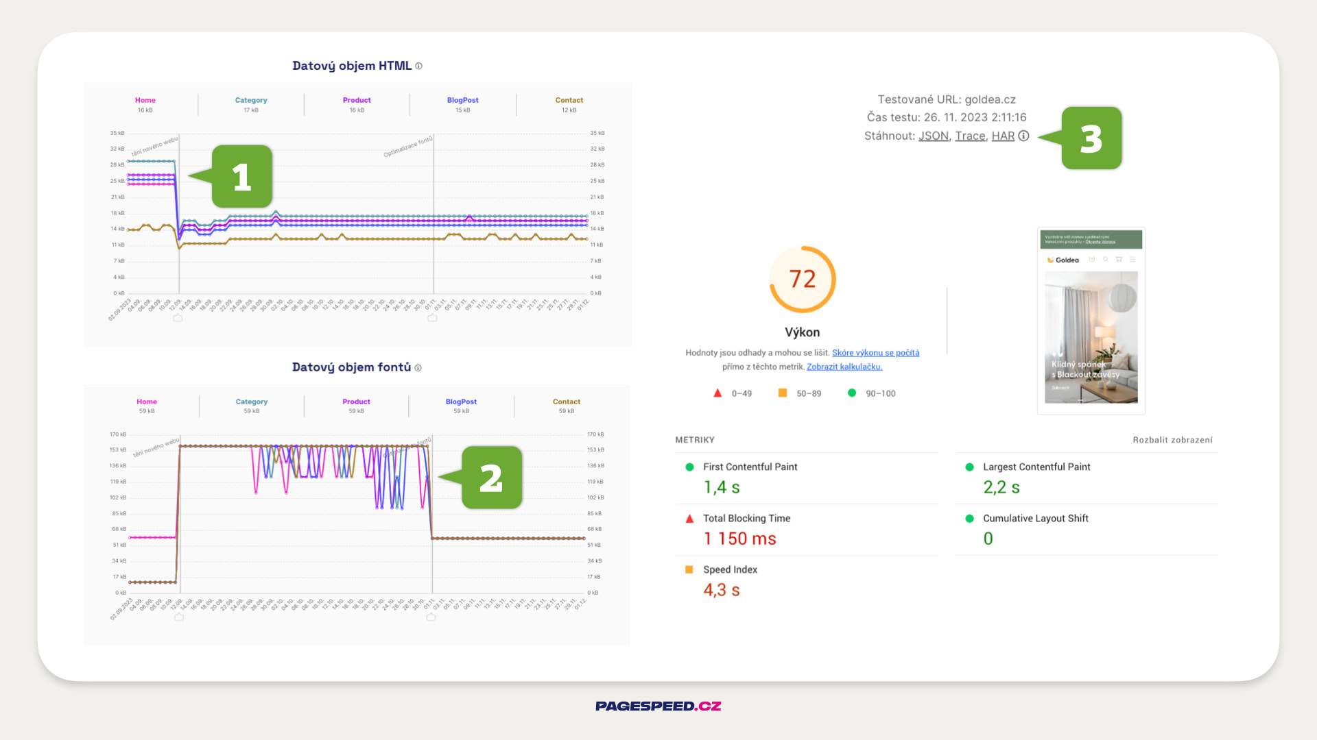The image size is (1317, 740).
Task: Download the JSON report
Action: [x=934, y=136]
